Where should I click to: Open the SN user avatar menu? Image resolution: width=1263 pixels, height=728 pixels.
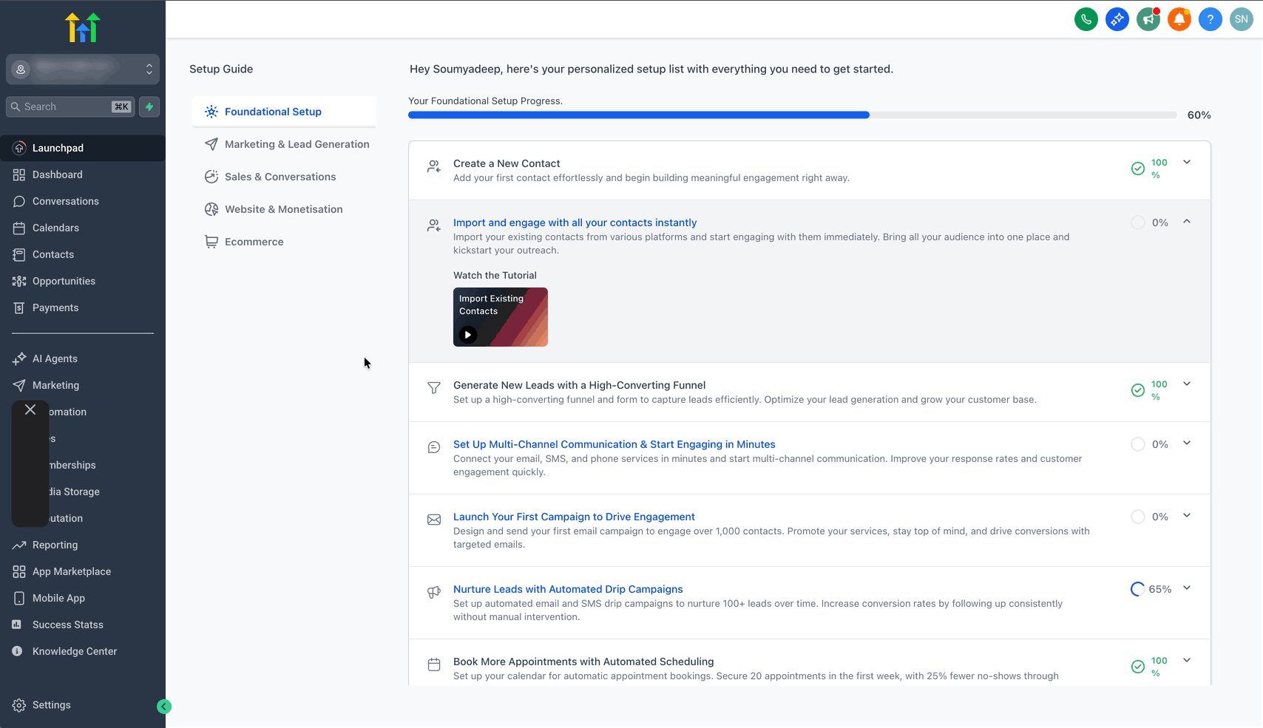1241,19
